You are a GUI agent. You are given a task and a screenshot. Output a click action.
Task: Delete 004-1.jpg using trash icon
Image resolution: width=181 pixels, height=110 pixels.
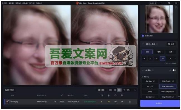coord(130,102)
